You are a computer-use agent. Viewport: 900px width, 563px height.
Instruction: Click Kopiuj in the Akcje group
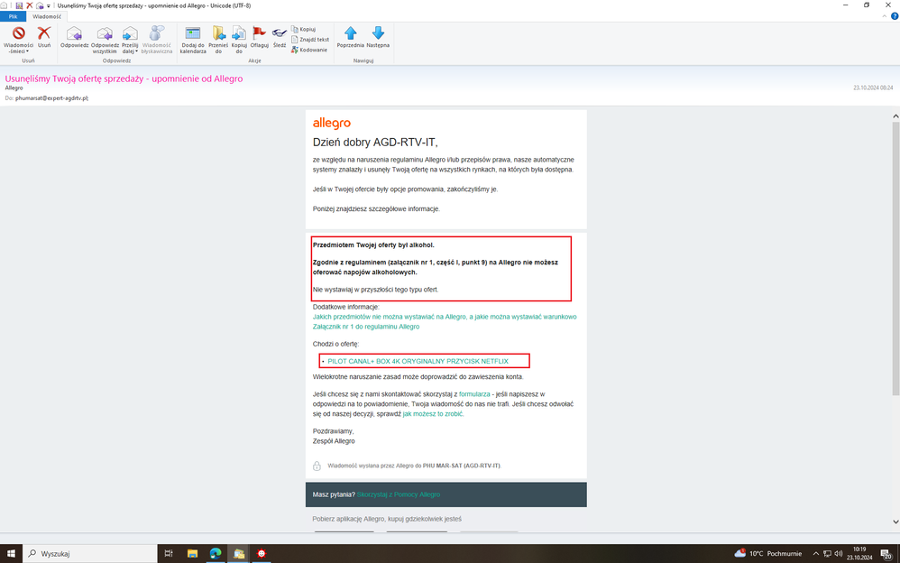coord(304,29)
